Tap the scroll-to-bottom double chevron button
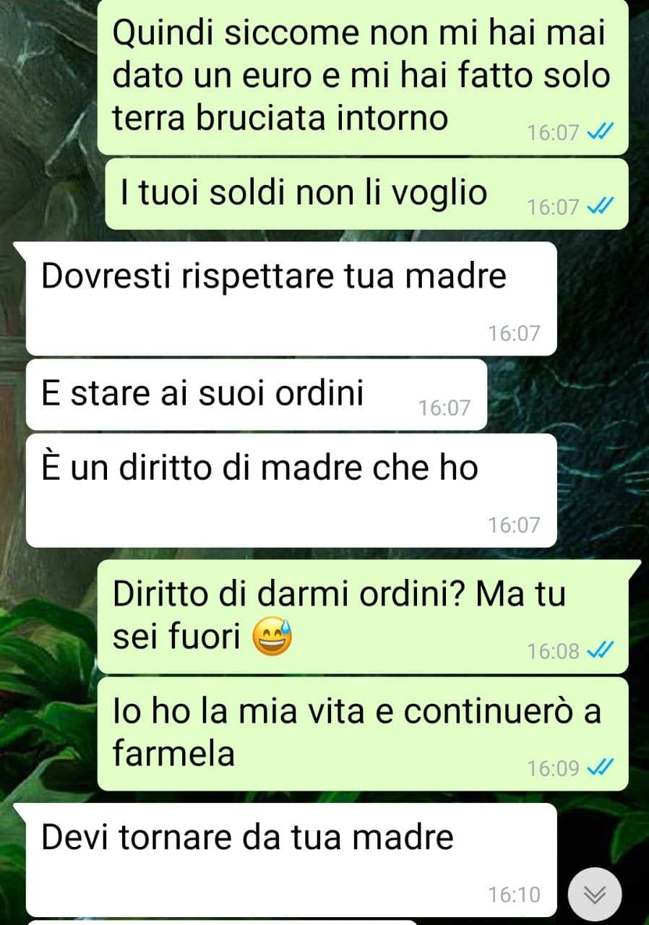 pos(595,895)
